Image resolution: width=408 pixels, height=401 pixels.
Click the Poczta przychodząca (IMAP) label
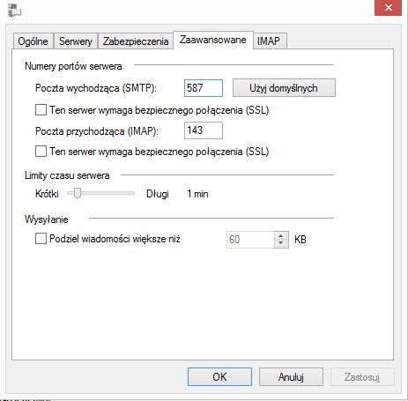97,131
